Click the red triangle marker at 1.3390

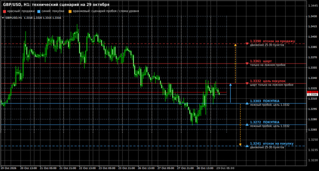tap(247, 44)
